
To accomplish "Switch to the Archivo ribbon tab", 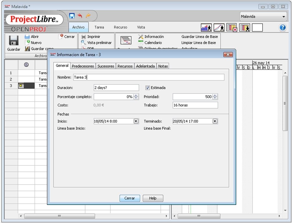I will 78,27.
